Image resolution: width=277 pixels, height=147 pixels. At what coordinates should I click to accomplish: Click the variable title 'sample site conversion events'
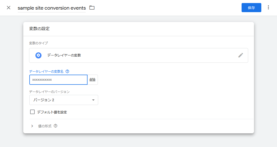click(x=52, y=8)
